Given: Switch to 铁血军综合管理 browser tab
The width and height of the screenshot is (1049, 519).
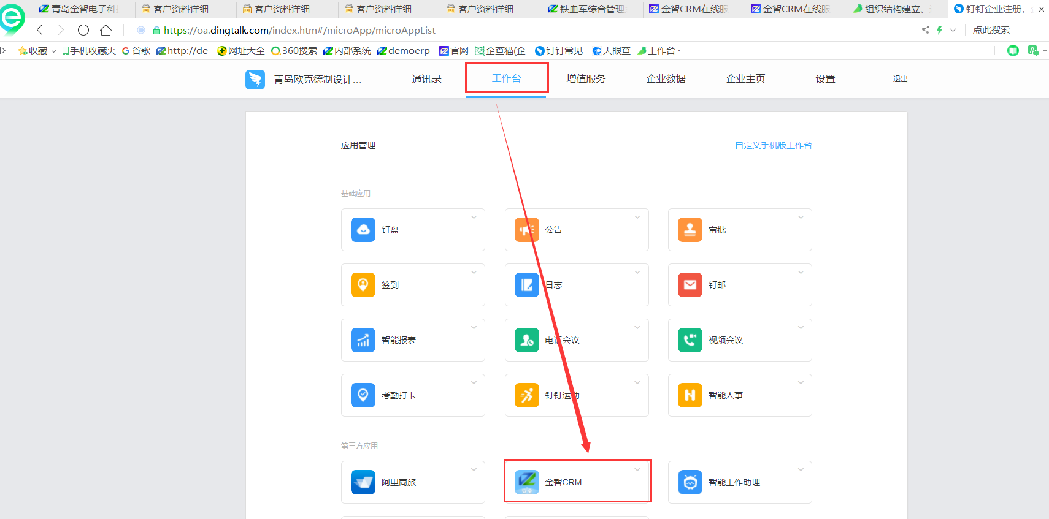Looking at the screenshot, I should pyautogui.click(x=592, y=9).
